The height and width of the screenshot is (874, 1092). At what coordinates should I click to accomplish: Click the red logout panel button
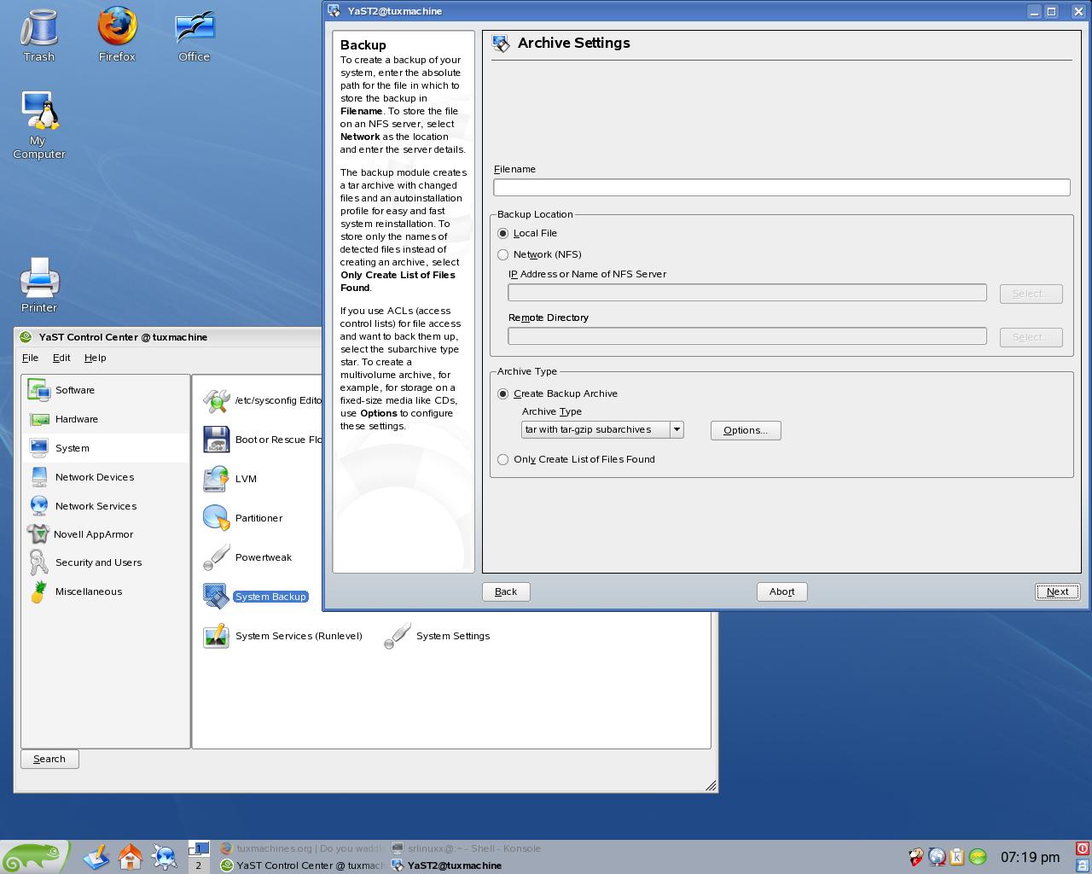point(1083,848)
